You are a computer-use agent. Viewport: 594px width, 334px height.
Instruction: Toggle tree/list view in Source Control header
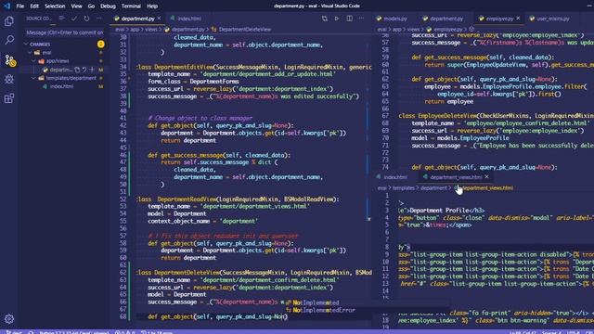click(x=62, y=19)
